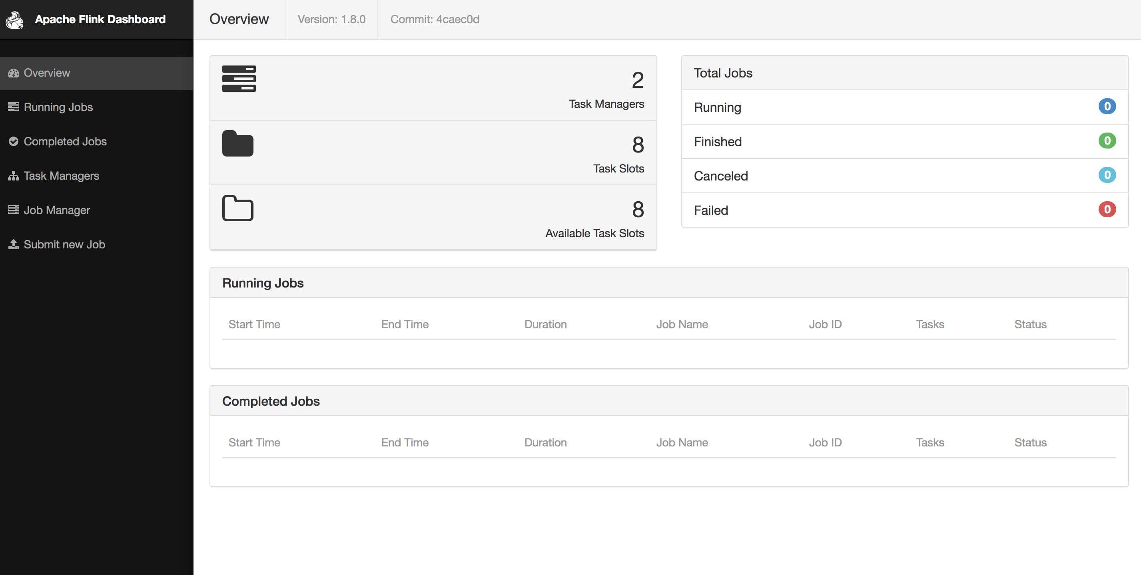Click the Available Task Slots label
The image size is (1141, 575).
pos(594,233)
